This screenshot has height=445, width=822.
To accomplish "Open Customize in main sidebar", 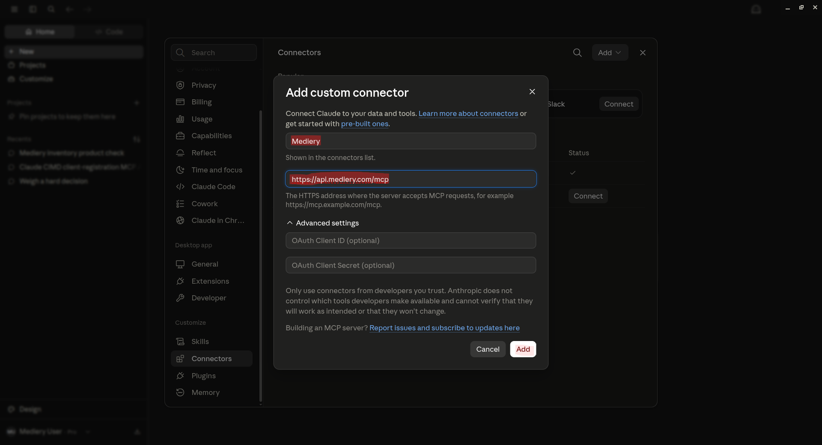I will [74, 79].
